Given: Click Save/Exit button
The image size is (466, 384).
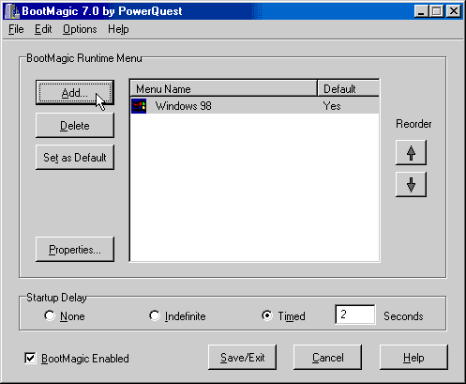Looking at the screenshot, I should click(242, 357).
